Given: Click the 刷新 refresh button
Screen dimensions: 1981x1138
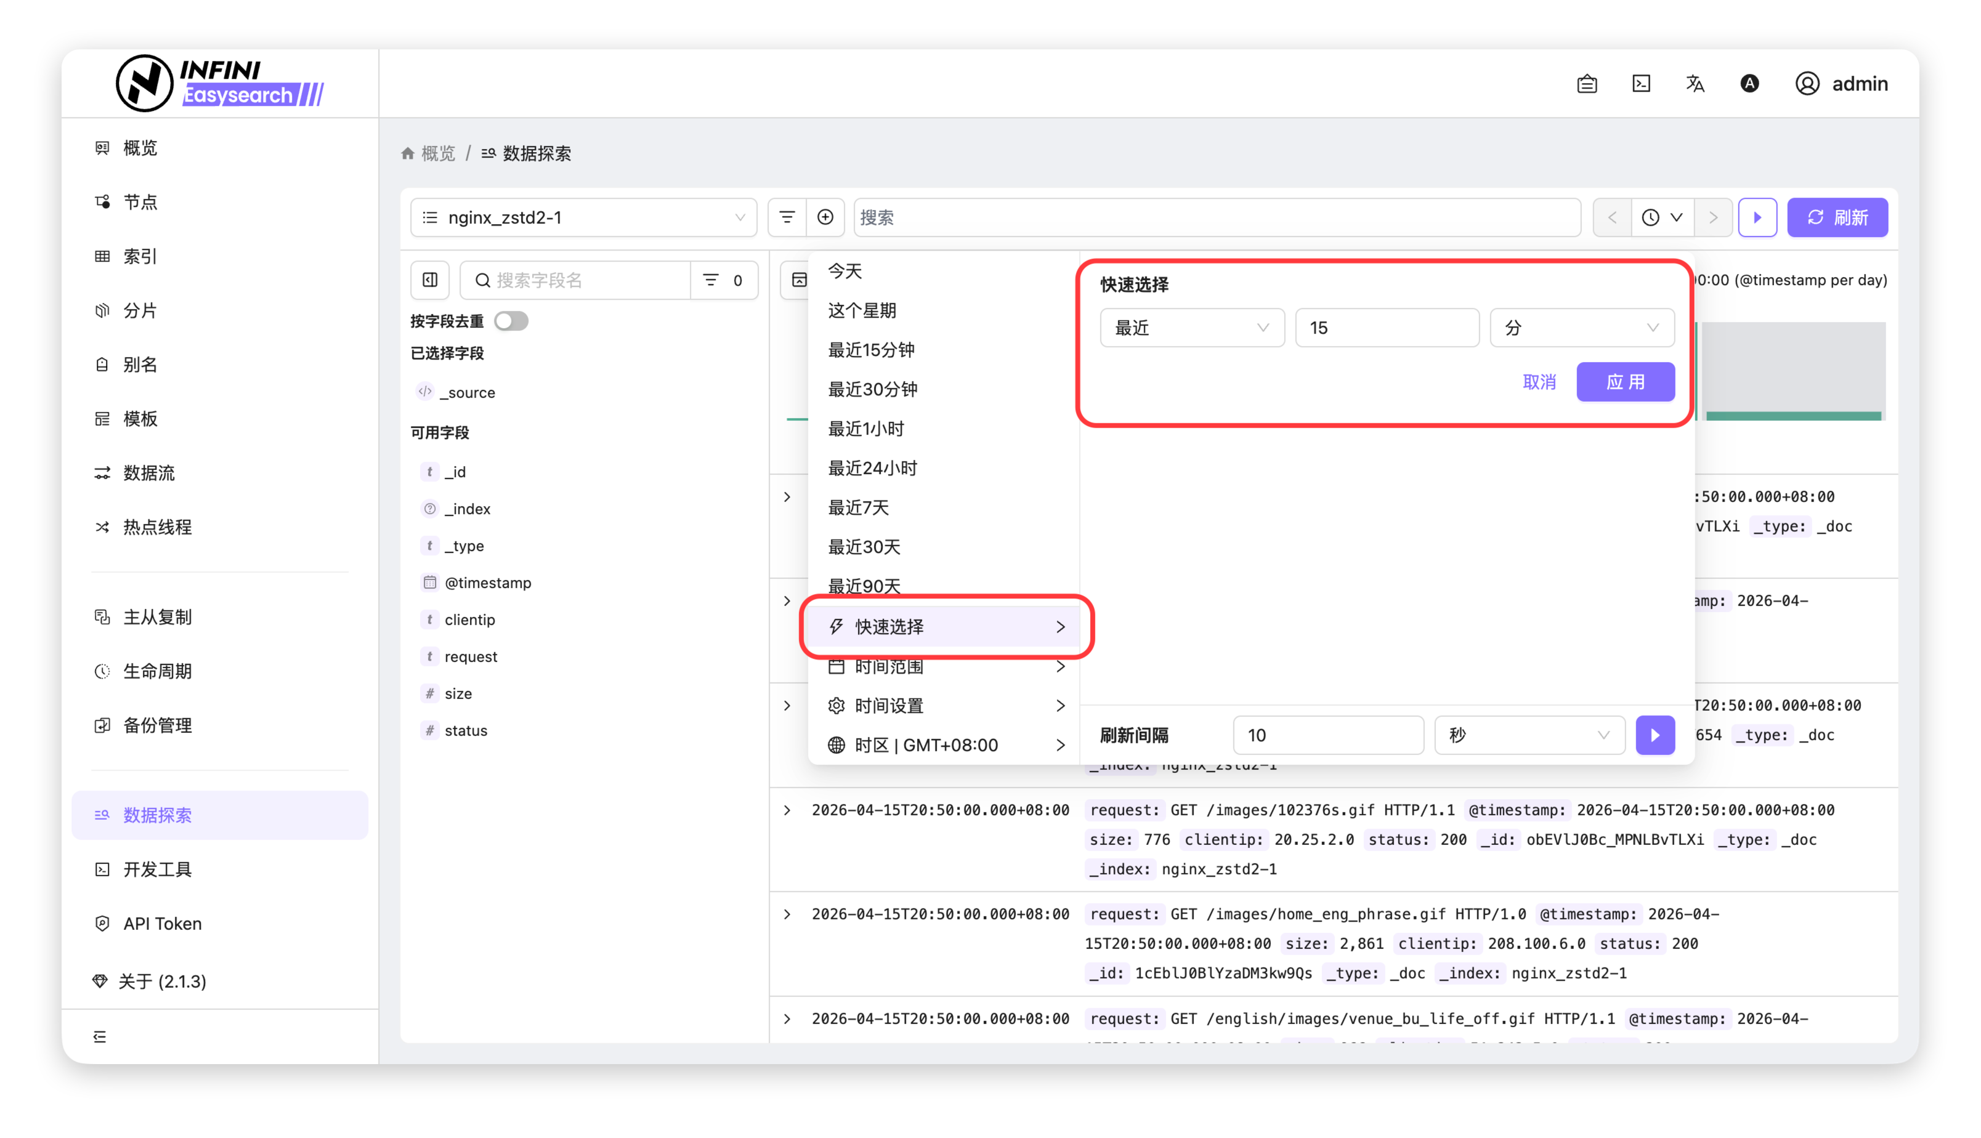Looking at the screenshot, I should (1837, 217).
